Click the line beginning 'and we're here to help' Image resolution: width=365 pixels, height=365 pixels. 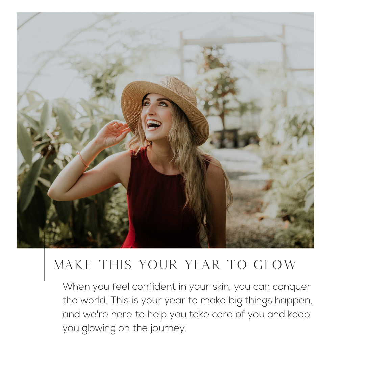click(186, 314)
